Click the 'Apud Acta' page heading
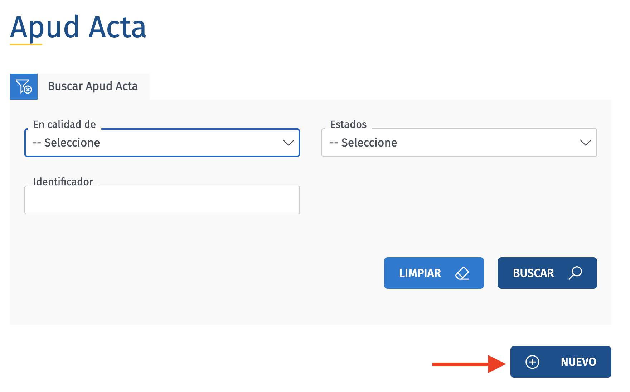 click(x=78, y=27)
